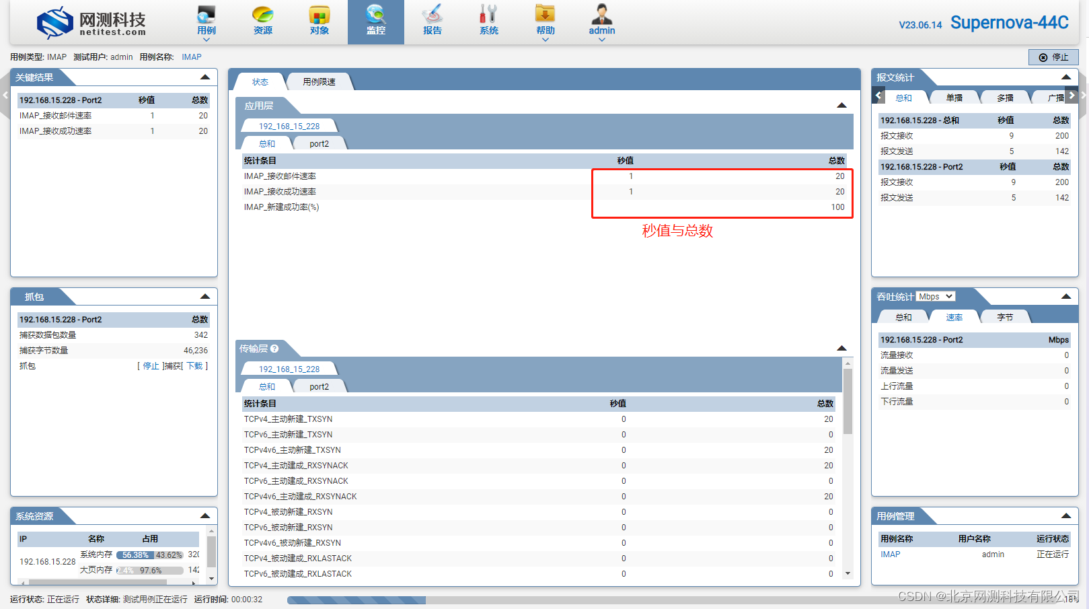Click the 系统资源 scrollbar down arrow
Image resolution: width=1089 pixels, height=609 pixels.
pos(212,578)
